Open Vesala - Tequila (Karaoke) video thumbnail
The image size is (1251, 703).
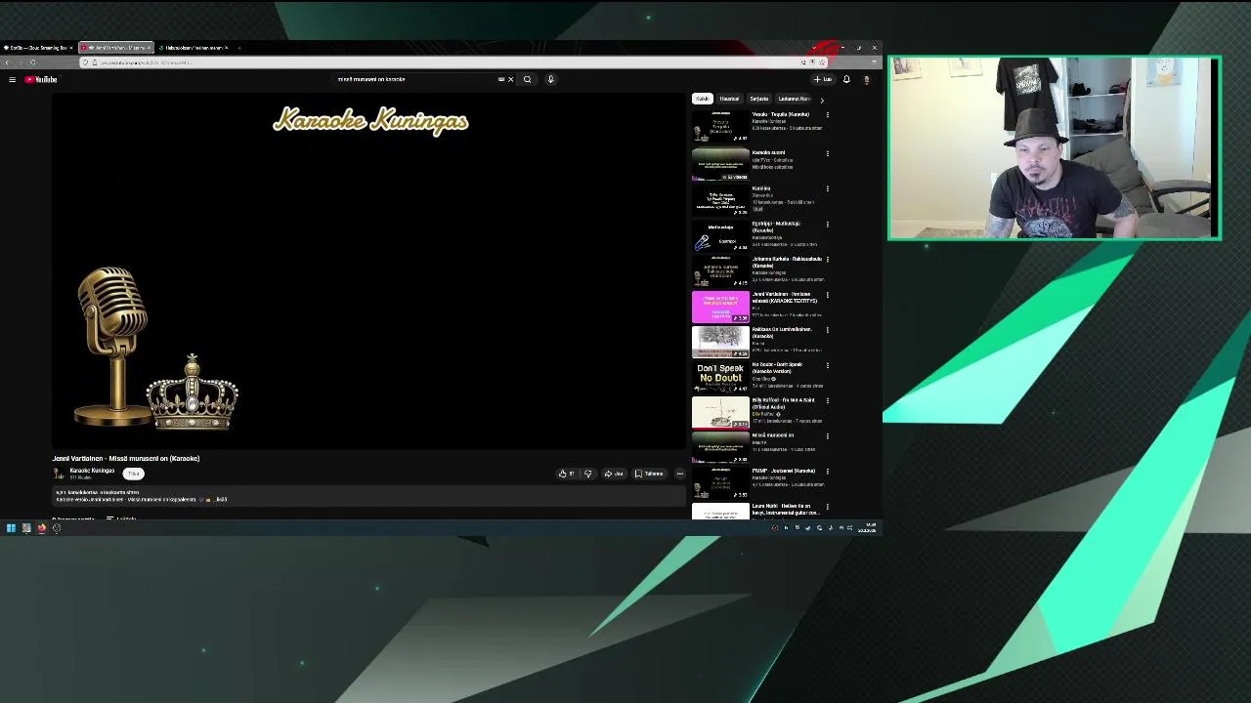click(720, 127)
